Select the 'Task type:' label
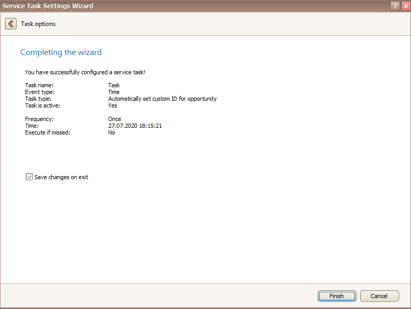The image size is (411, 309). tap(38, 99)
